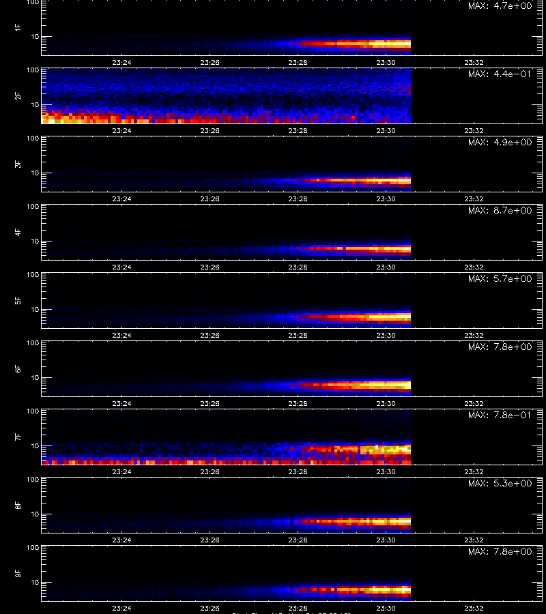Viewport: 546px width, 614px height.
Task: Click the 4F panel axis label
Action: [18, 232]
